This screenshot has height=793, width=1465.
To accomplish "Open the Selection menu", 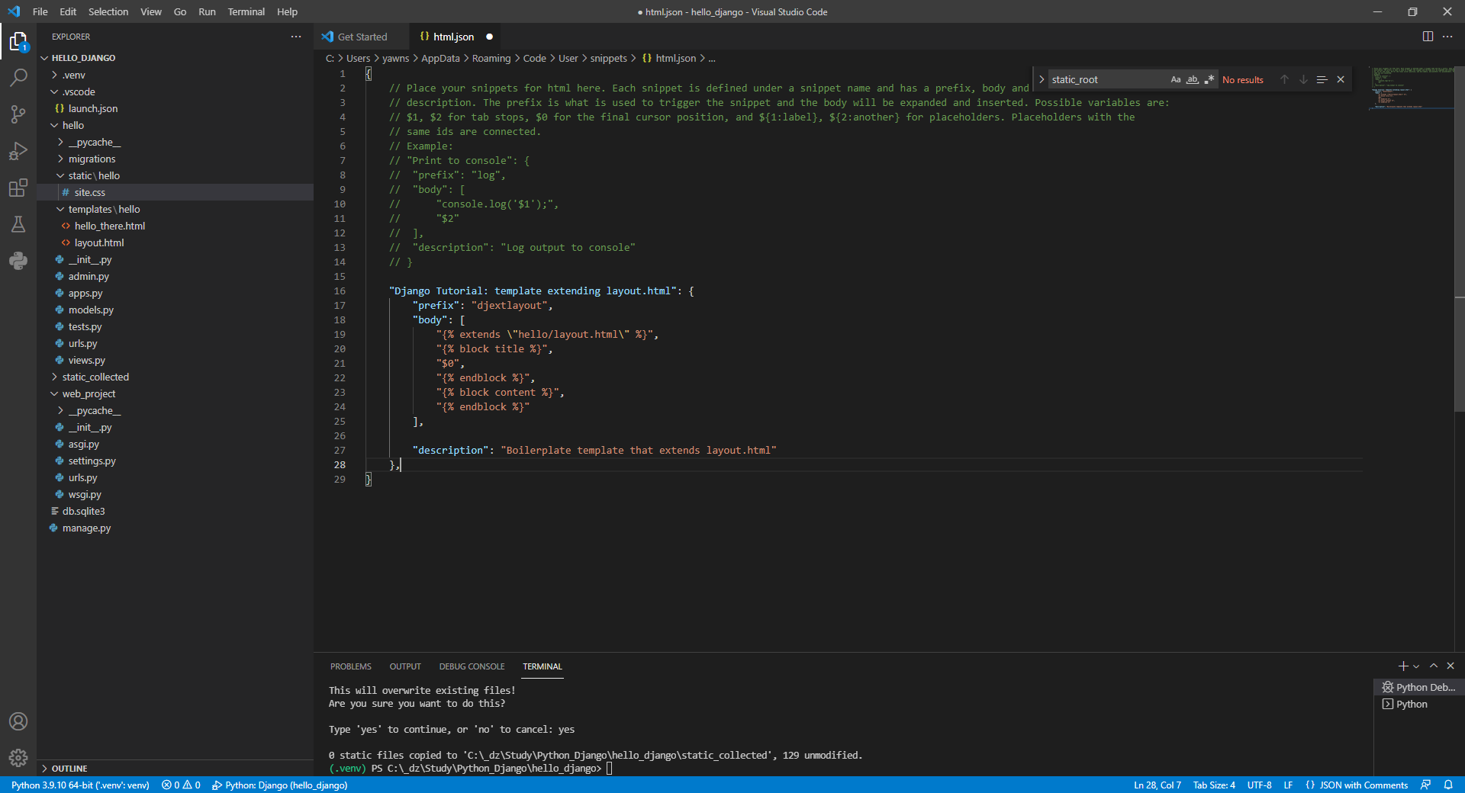I will pyautogui.click(x=108, y=11).
